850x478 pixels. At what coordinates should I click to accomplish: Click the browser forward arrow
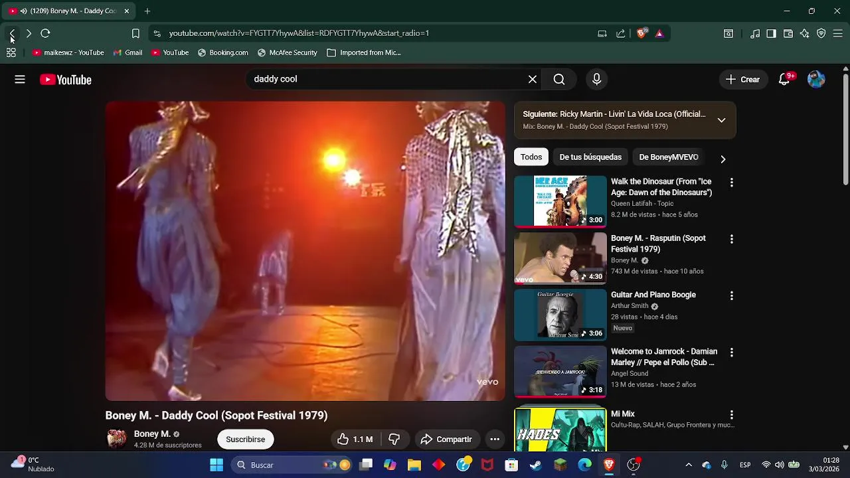click(x=29, y=33)
